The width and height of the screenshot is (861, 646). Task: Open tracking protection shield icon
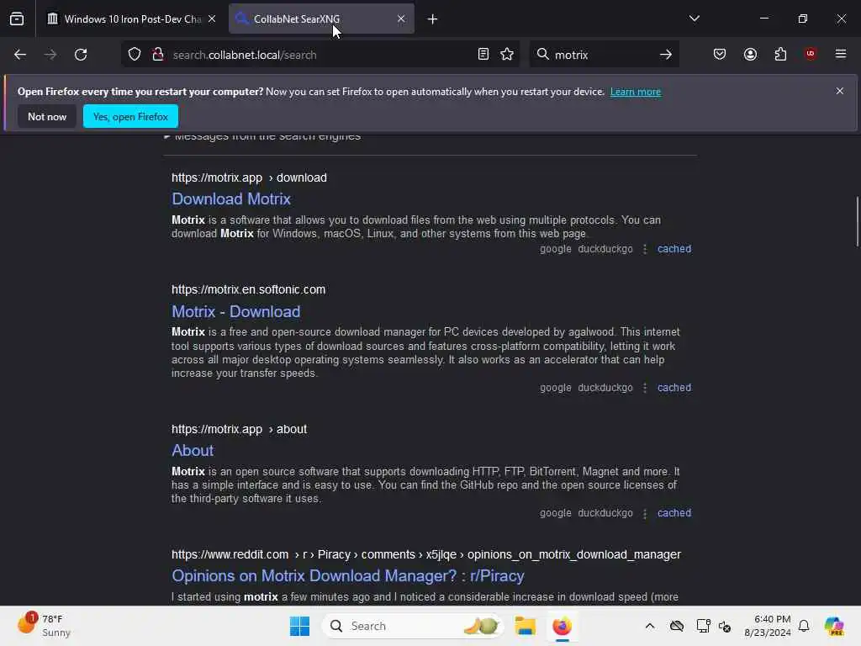135,55
